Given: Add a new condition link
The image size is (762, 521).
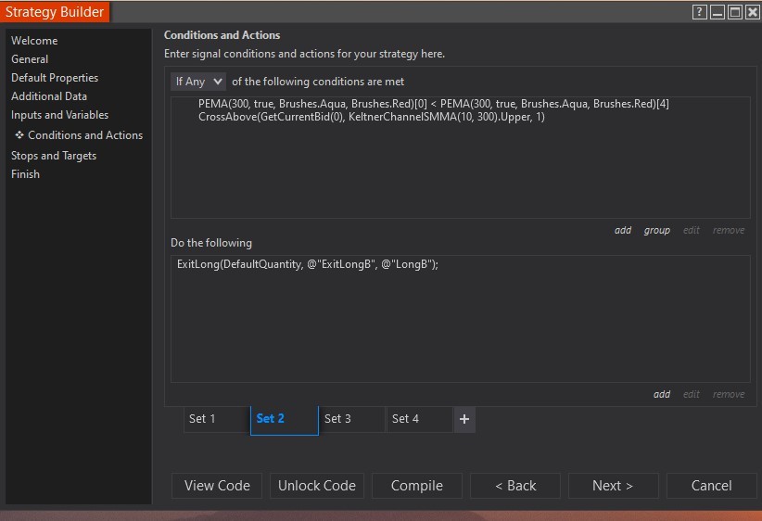Looking at the screenshot, I should [623, 231].
